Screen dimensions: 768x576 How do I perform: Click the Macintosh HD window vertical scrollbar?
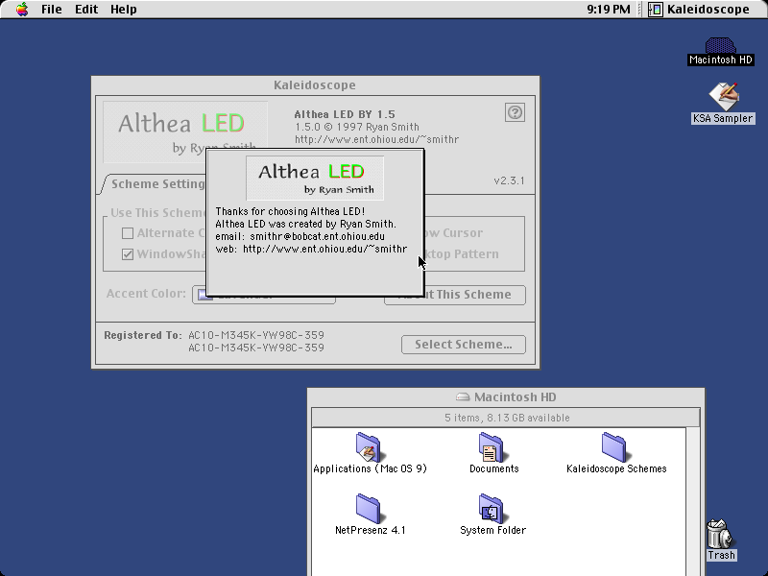tap(692, 501)
